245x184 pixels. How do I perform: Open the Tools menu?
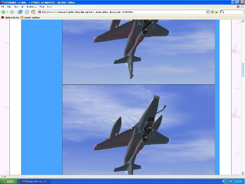coord(42,6)
